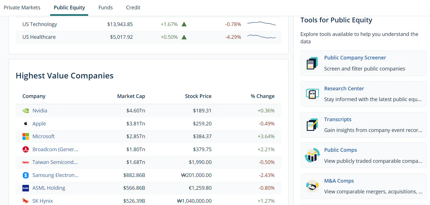Sort by the % Change column header
Viewport: 430px width, 205px height.
click(x=263, y=96)
